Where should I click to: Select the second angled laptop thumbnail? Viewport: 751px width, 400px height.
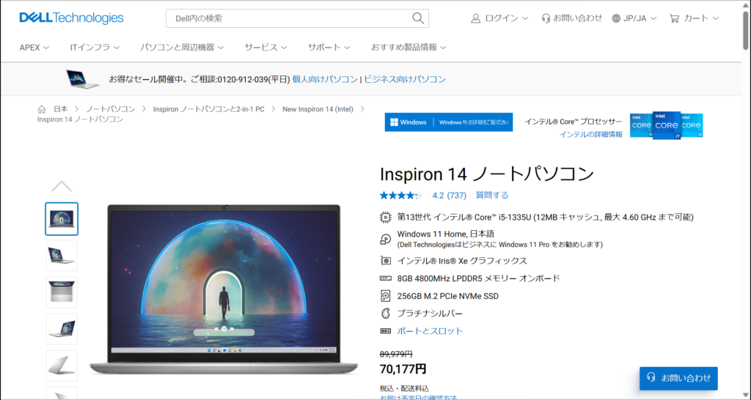tap(62, 256)
